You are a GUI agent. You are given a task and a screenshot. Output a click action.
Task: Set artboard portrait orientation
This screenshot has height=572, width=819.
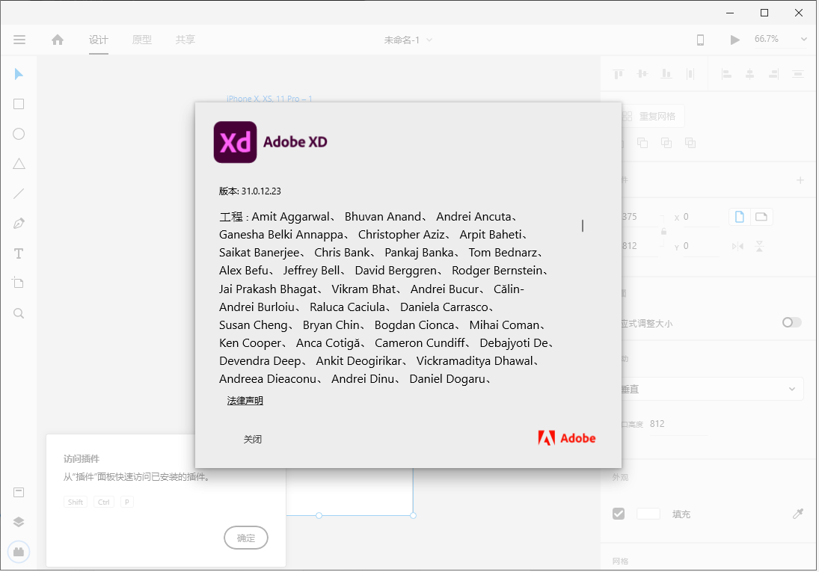(740, 217)
